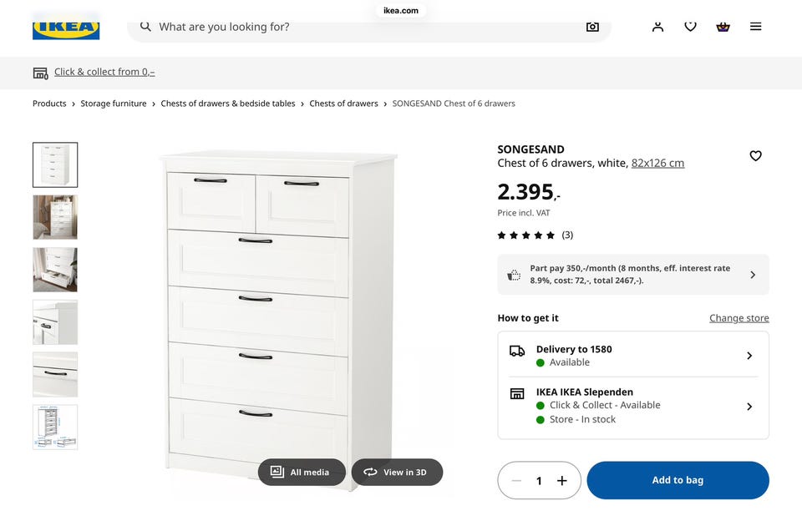Image resolution: width=802 pixels, height=516 pixels.
Task: Open the shopping bag icon
Action: click(723, 27)
